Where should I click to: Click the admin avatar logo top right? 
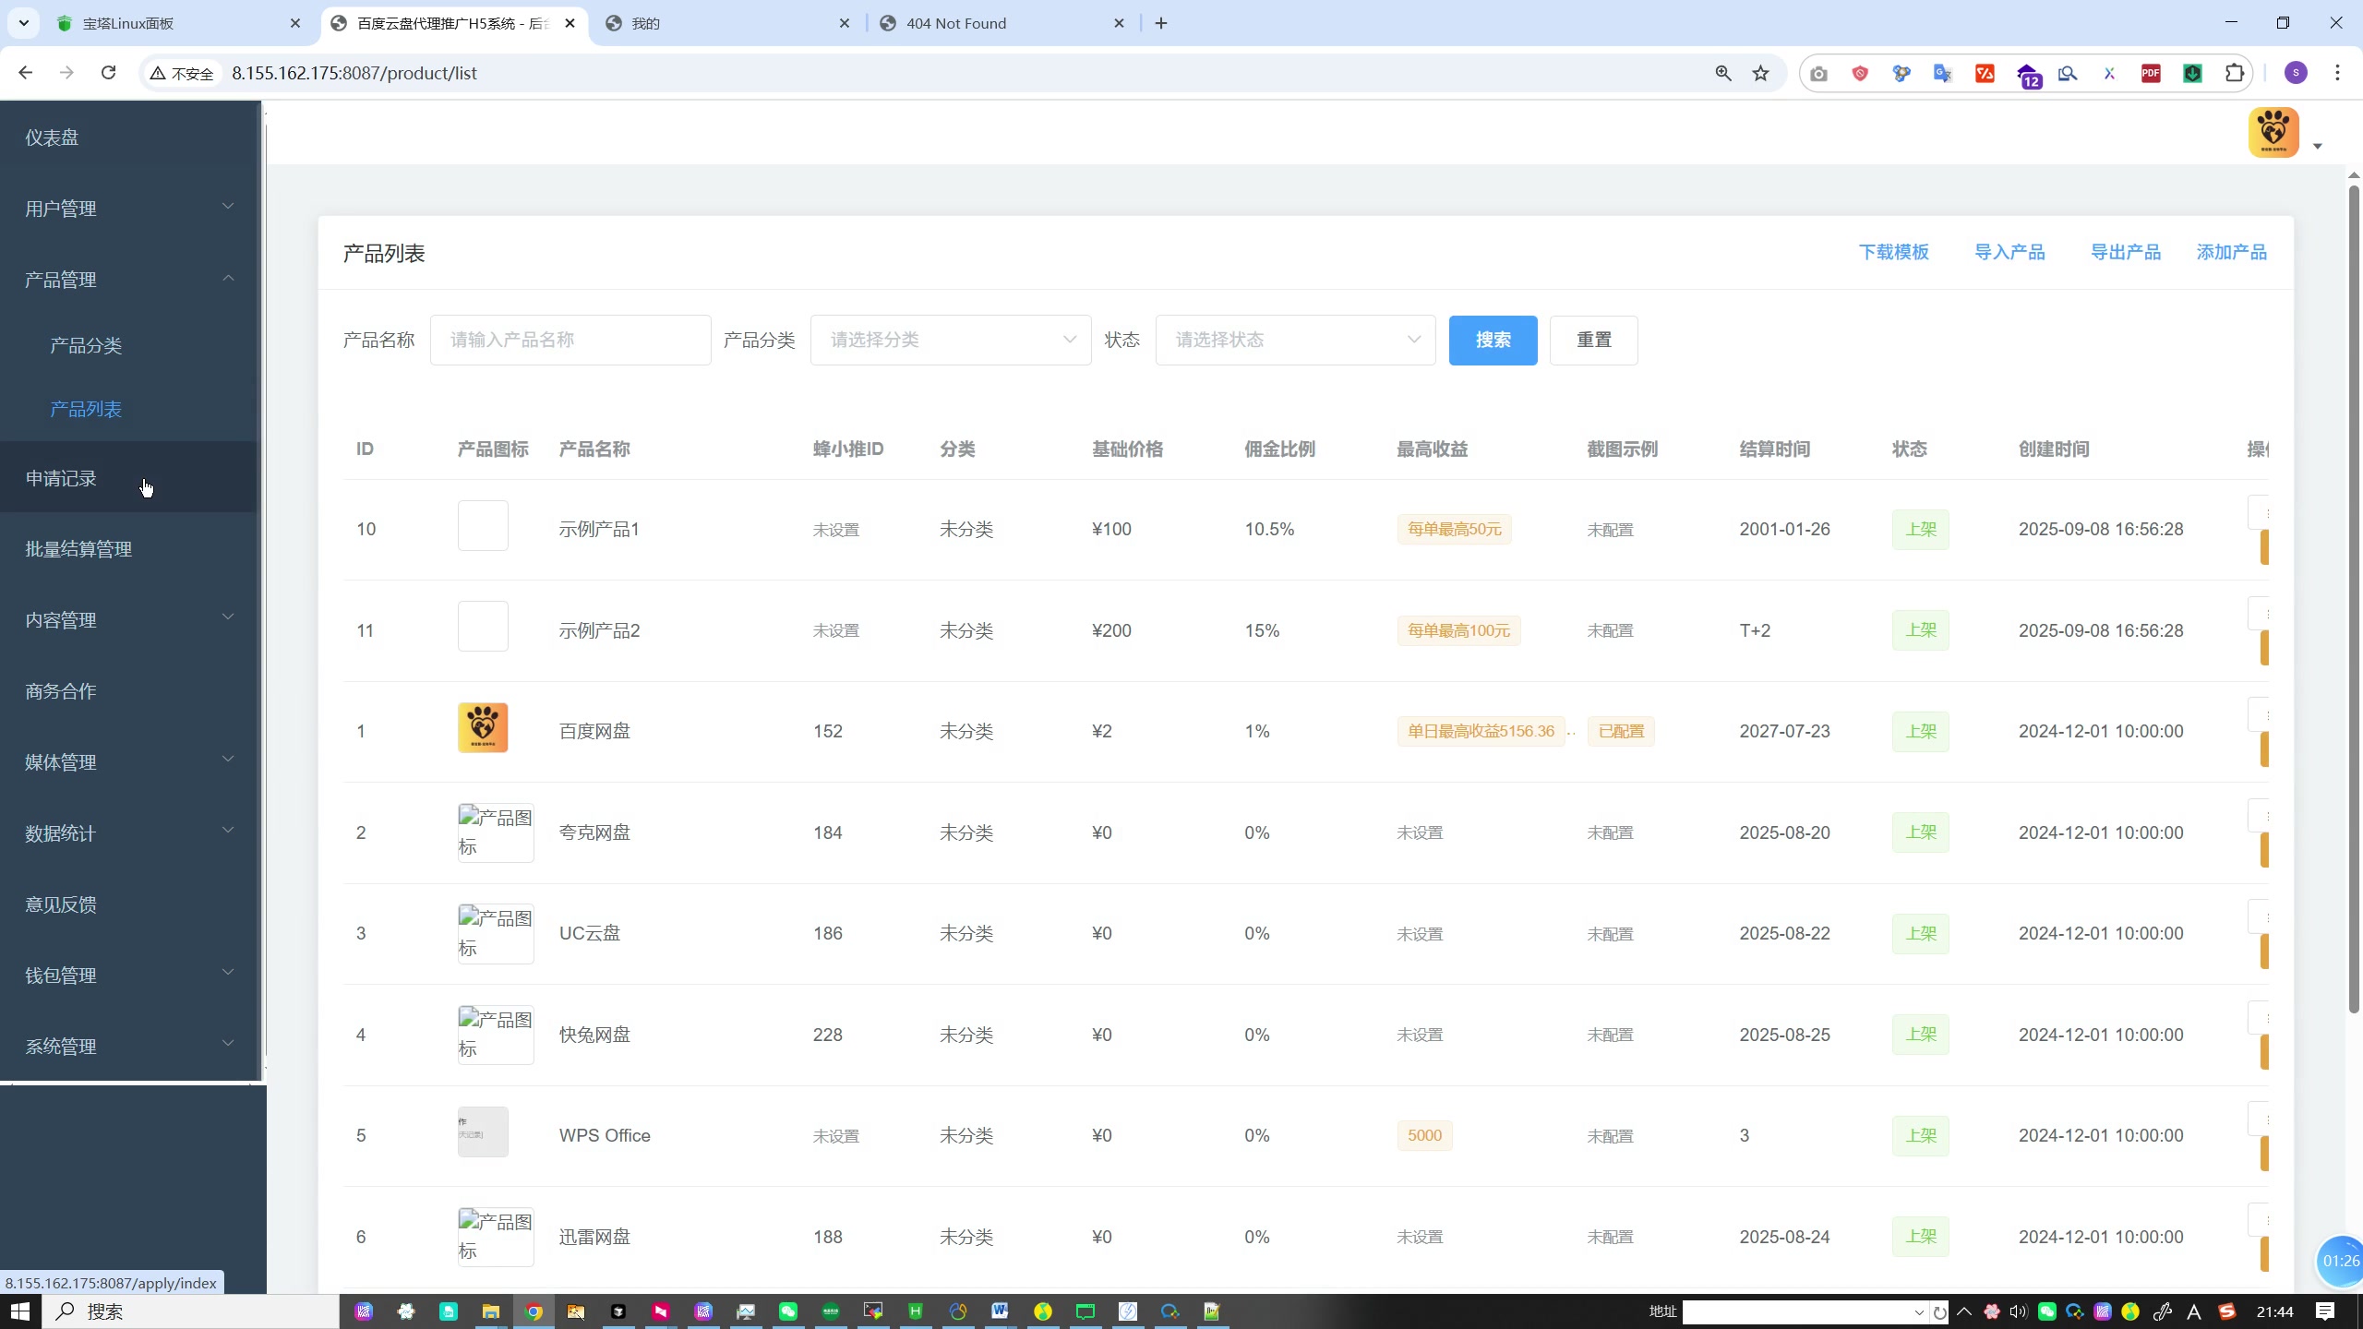click(2273, 132)
